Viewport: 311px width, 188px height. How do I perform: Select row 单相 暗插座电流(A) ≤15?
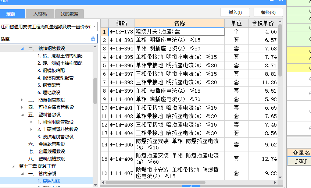(x=189, y=91)
